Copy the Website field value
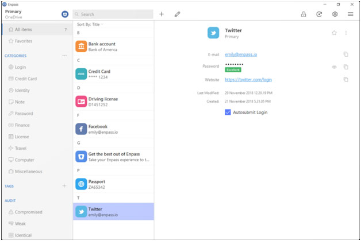This screenshot has width=361, height=241. (x=346, y=80)
